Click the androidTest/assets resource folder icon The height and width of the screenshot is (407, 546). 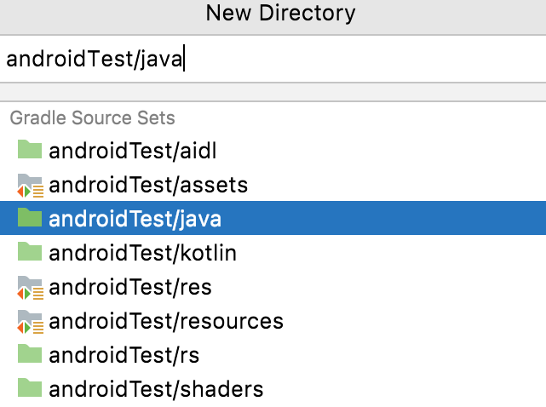click(30, 185)
